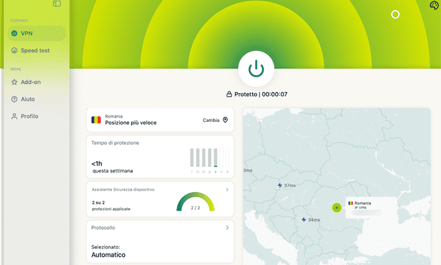Expand the Protocollo section chevron

(x=227, y=228)
